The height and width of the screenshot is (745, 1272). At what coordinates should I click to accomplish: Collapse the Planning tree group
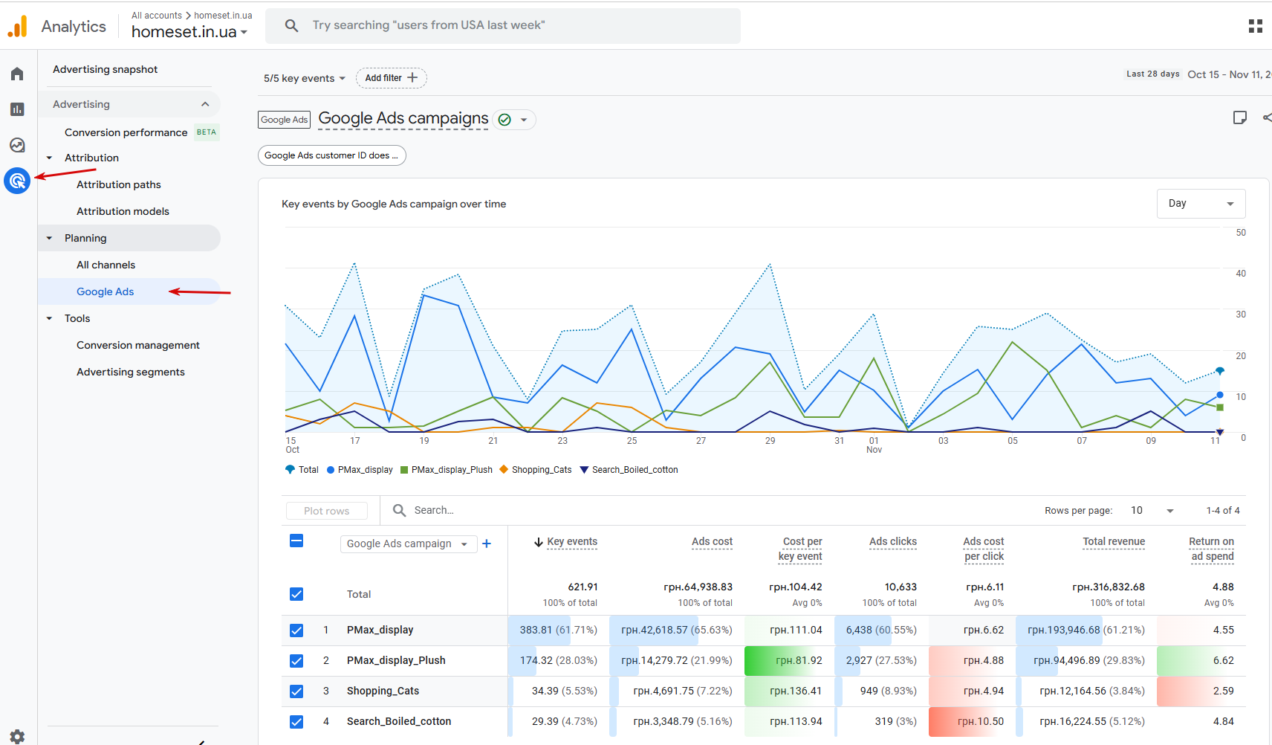coord(50,238)
